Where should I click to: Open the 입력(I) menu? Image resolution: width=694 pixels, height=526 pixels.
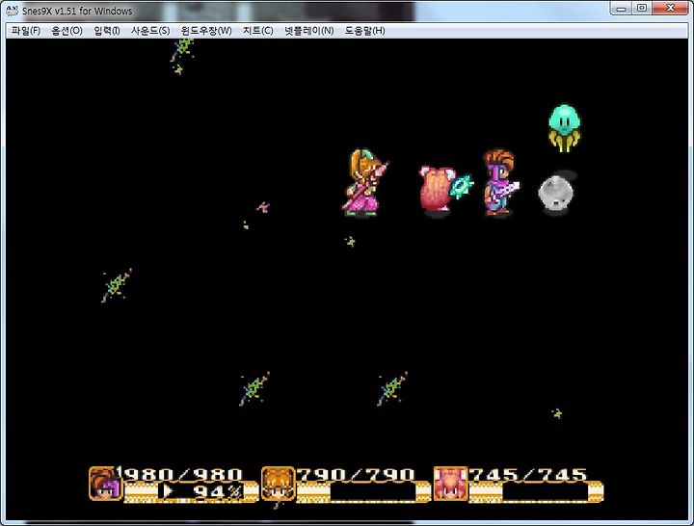[x=107, y=31]
